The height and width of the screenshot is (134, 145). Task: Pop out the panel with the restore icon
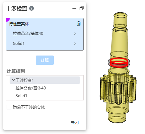(82, 8)
